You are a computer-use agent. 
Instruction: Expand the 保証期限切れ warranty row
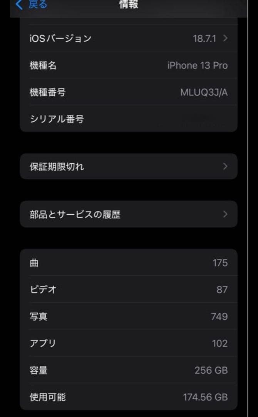click(225, 166)
